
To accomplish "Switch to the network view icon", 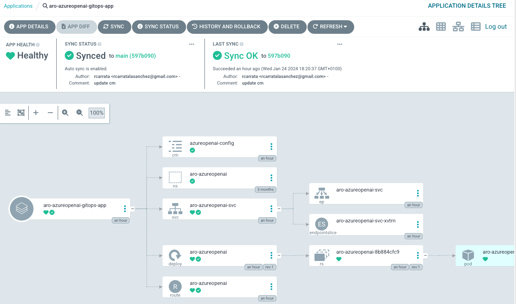I will [x=458, y=26].
